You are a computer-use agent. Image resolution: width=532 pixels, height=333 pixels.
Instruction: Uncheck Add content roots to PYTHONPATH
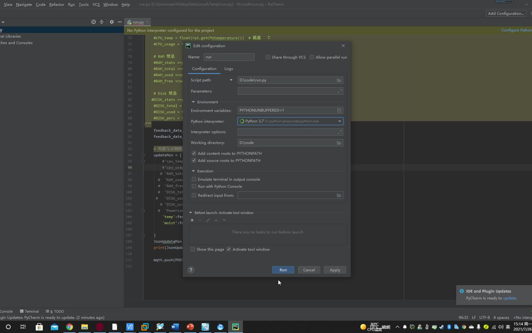click(x=194, y=153)
